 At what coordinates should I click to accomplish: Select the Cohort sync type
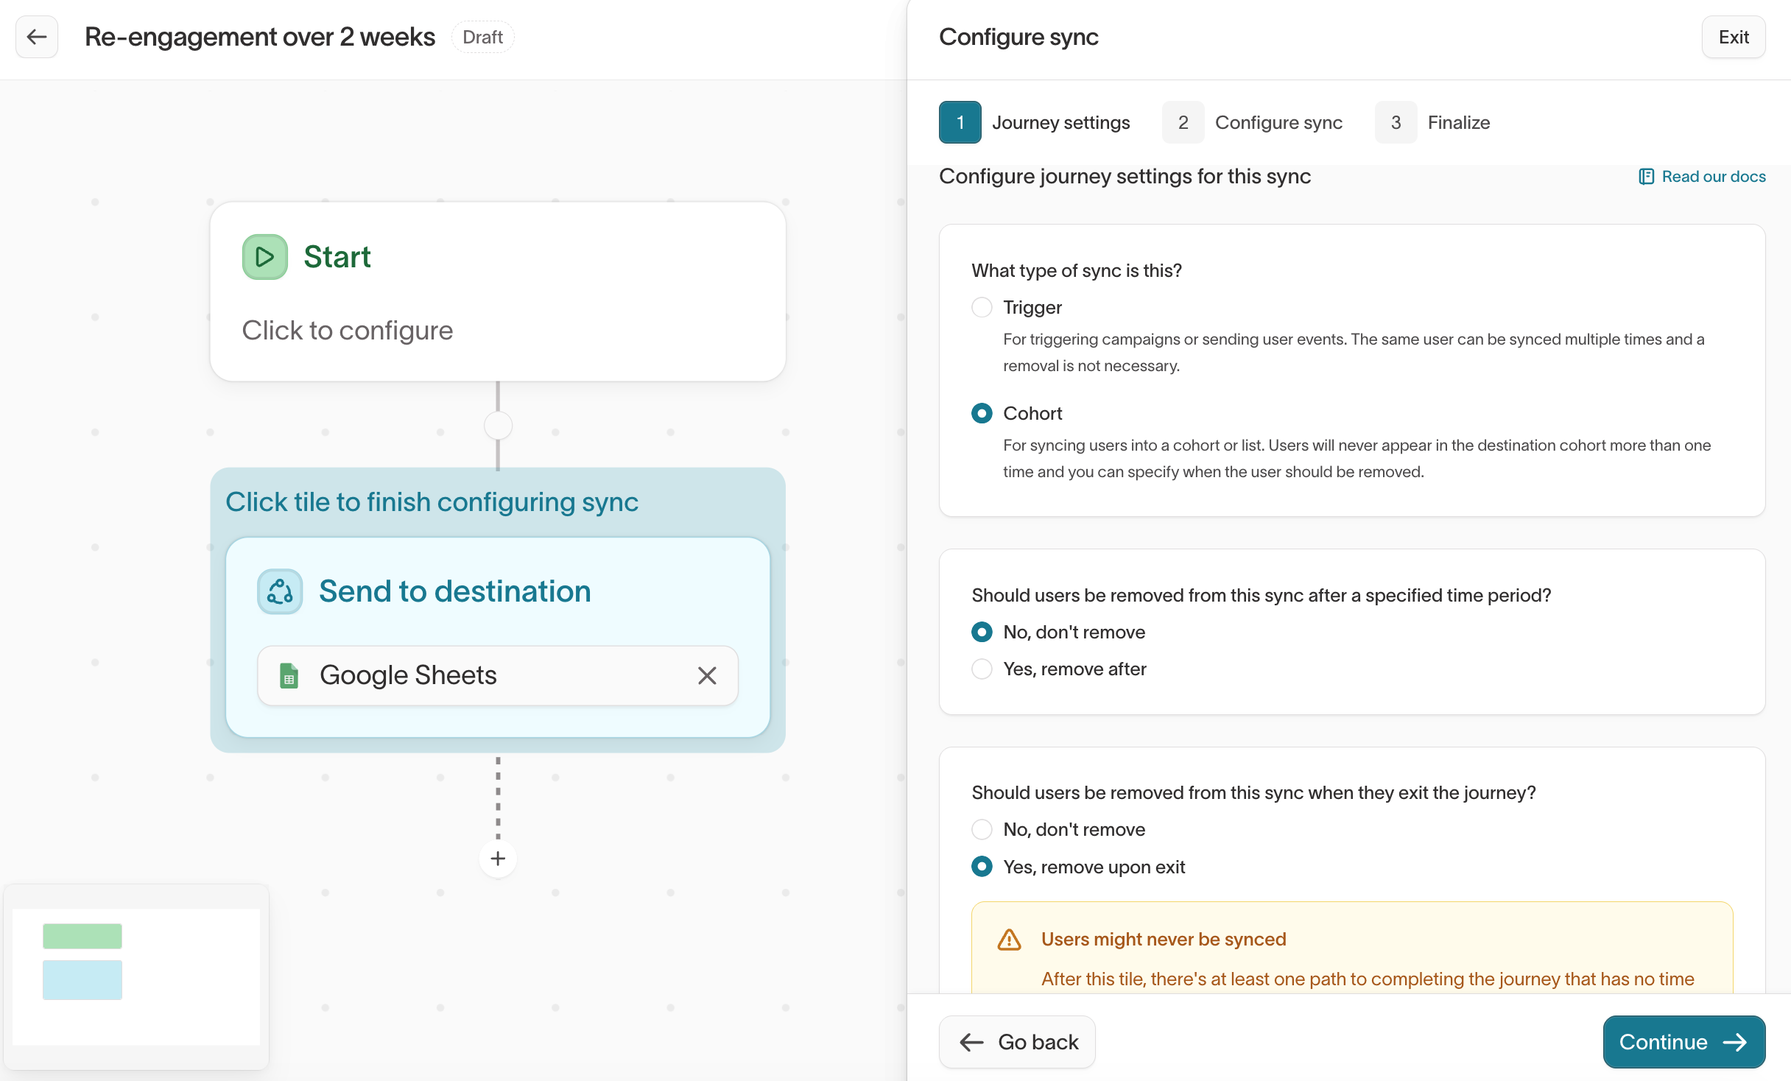click(x=982, y=413)
